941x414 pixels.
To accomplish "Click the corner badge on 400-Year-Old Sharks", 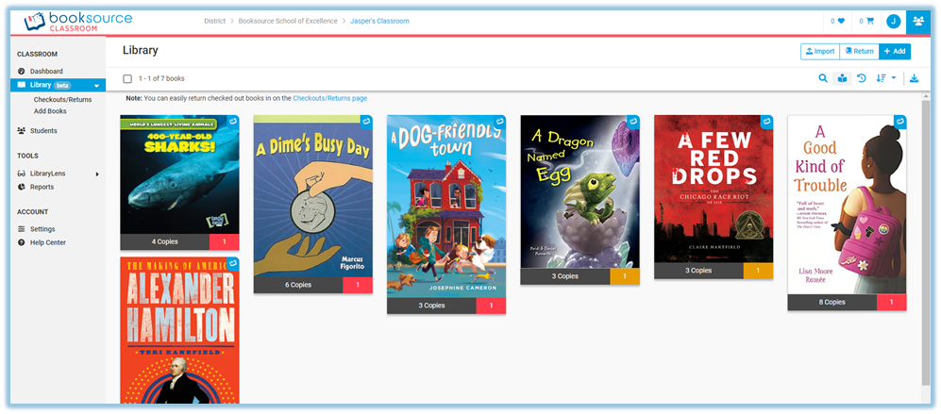I will 233,122.
